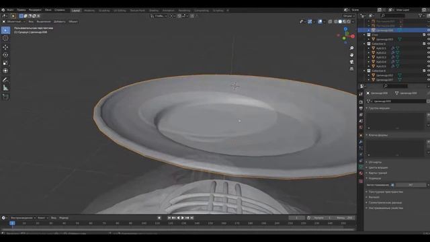This screenshot has width=430, height=242.
Task: Open the timeline Маркер menu
Action: pyautogui.click(x=64, y=218)
